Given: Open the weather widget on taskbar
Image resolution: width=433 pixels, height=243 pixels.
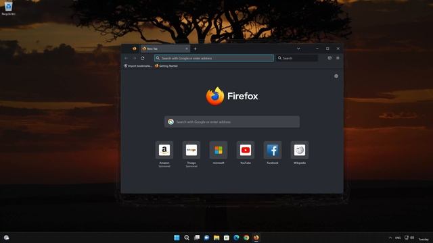Looking at the screenshot, I should coord(6,238).
